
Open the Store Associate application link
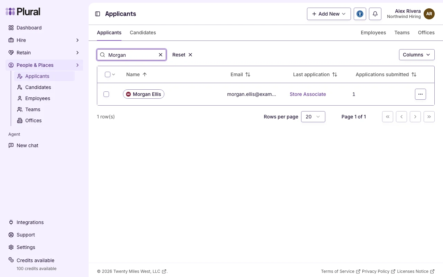point(308,94)
